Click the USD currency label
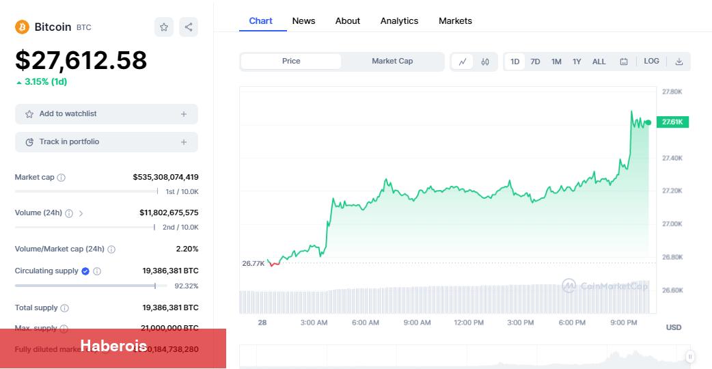The width and height of the screenshot is (712, 369). pos(674,327)
